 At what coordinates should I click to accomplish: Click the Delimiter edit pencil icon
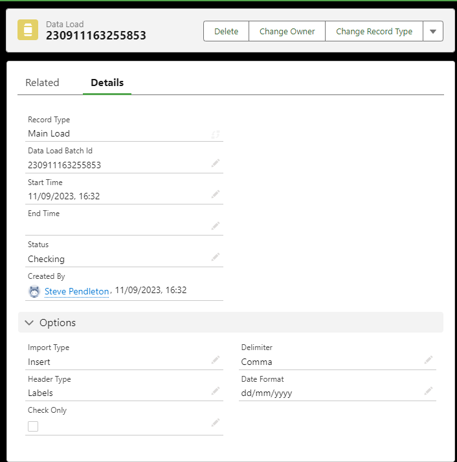(x=428, y=360)
